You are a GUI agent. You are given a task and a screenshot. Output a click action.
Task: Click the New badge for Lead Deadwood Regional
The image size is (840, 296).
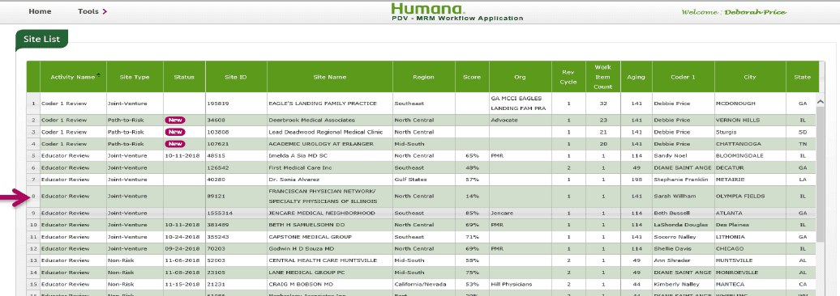coord(176,132)
